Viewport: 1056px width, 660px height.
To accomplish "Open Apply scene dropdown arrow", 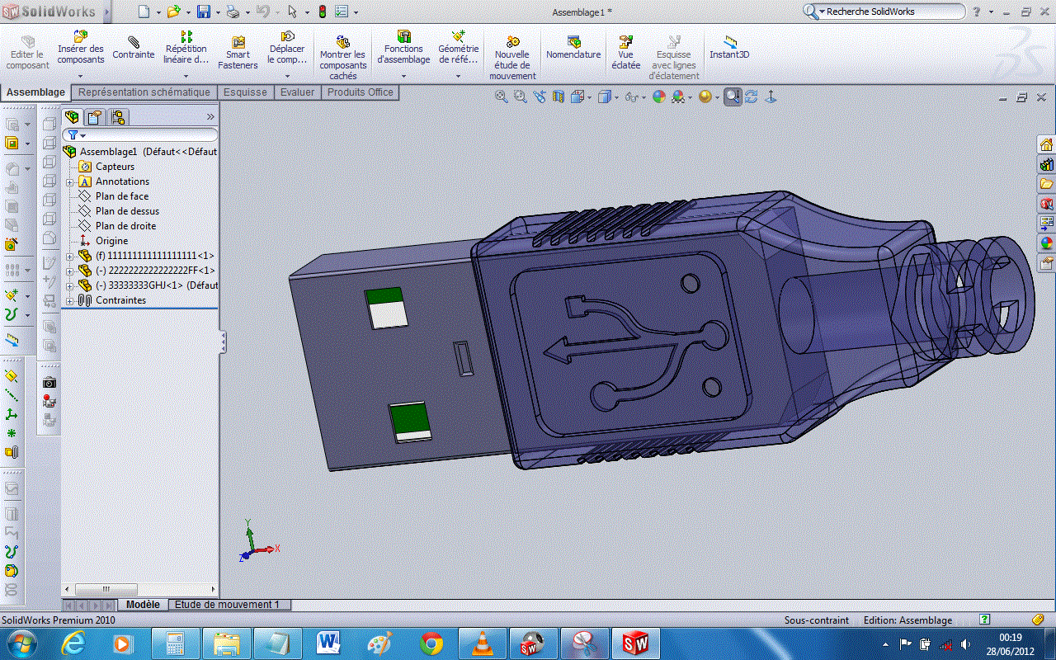I will pyautogui.click(x=689, y=97).
